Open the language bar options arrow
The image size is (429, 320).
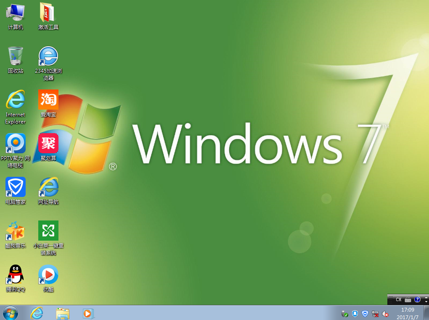(426, 302)
